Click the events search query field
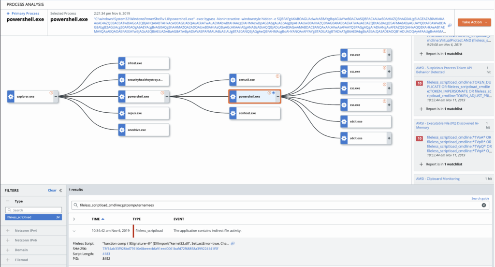495x267 pixels. (280, 205)
